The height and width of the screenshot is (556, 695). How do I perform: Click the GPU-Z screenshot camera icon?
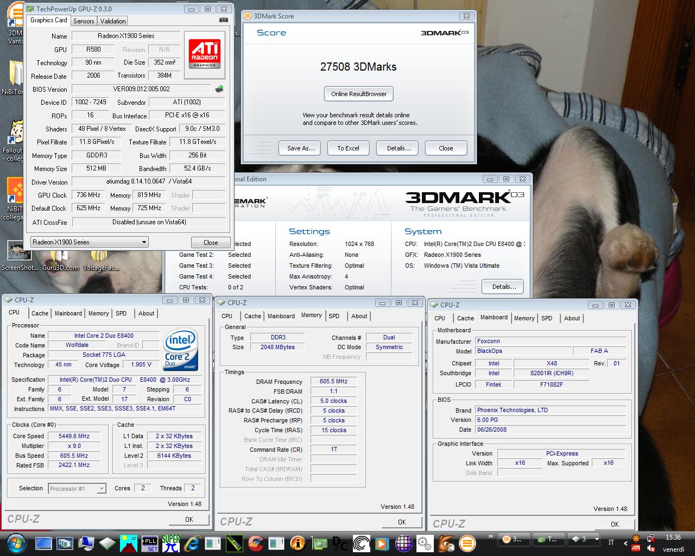[x=224, y=20]
